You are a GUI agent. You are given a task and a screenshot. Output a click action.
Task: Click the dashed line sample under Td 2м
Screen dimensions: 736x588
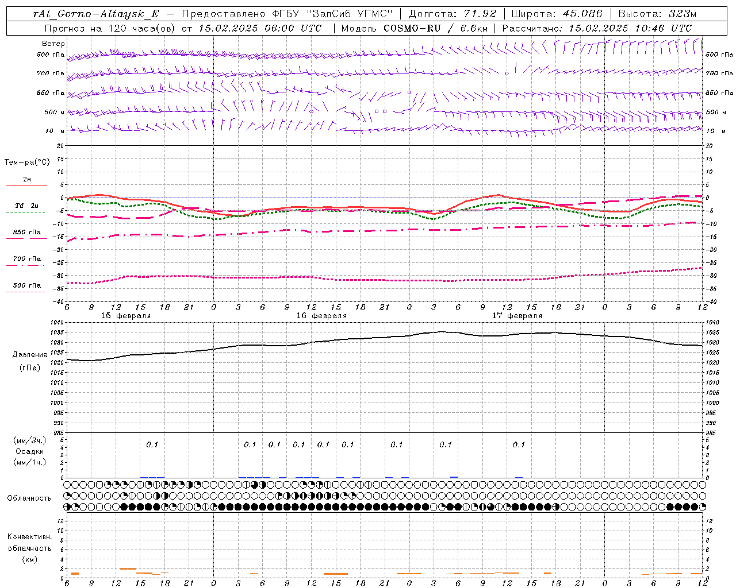tap(25, 212)
